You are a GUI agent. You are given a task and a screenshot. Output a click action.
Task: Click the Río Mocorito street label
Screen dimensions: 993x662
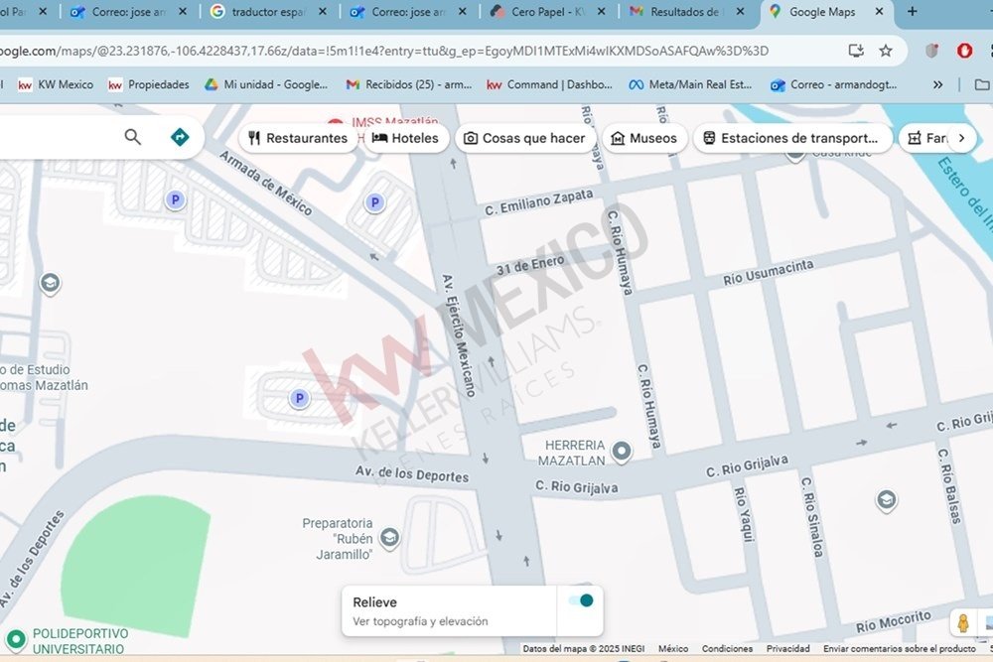coord(894,621)
